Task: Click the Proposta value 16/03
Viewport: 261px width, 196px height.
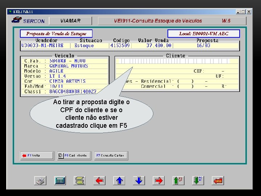Action: [x=203, y=45]
